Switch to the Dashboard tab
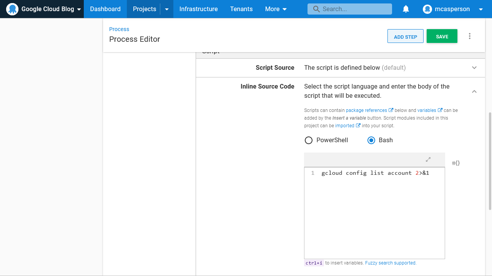 (x=105, y=9)
